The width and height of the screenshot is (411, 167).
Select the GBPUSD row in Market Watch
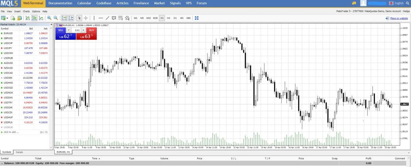click(24, 38)
